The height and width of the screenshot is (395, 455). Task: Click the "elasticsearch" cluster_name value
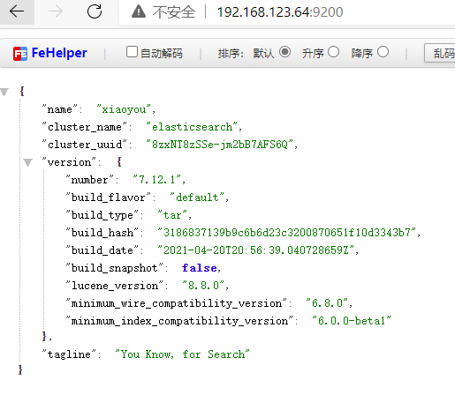[192, 127]
